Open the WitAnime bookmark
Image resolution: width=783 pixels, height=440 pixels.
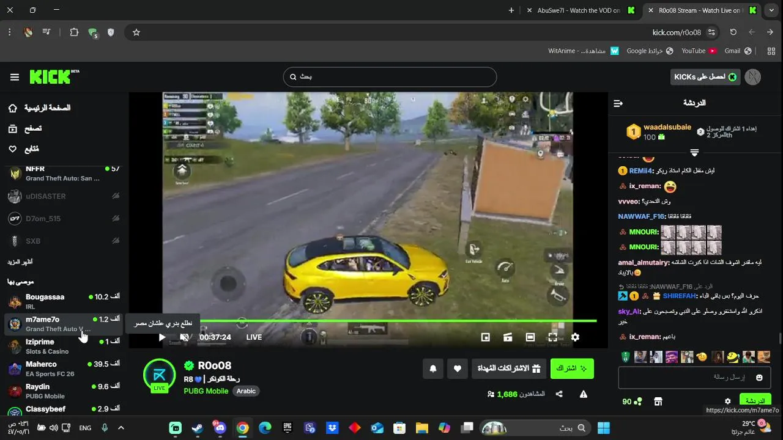click(x=583, y=51)
